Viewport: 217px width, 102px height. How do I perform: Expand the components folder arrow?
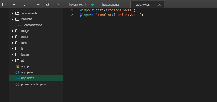click(13, 13)
